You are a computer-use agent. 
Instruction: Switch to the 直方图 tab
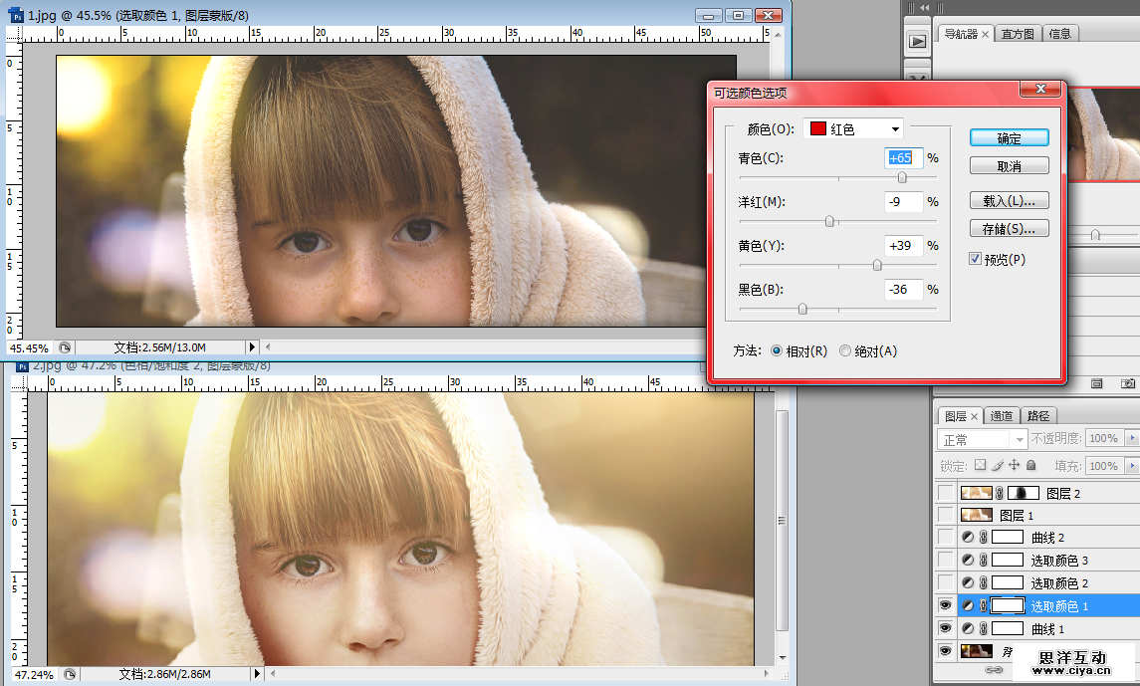[1018, 34]
